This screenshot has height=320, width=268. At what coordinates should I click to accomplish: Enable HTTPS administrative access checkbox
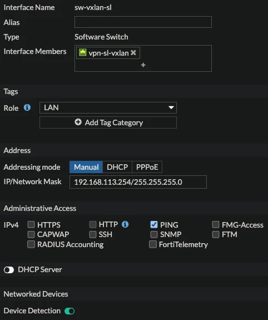coord(31,224)
